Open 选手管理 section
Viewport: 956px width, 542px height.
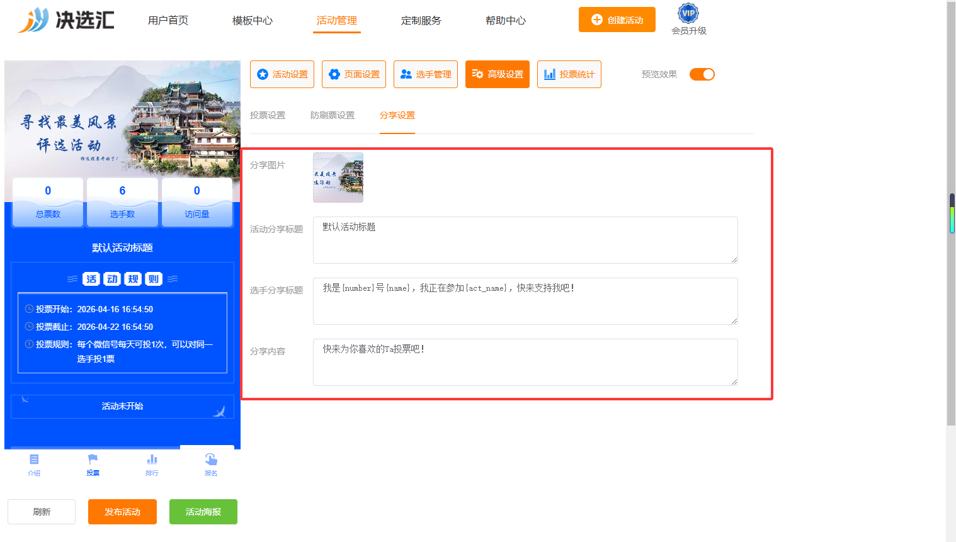[x=426, y=74]
